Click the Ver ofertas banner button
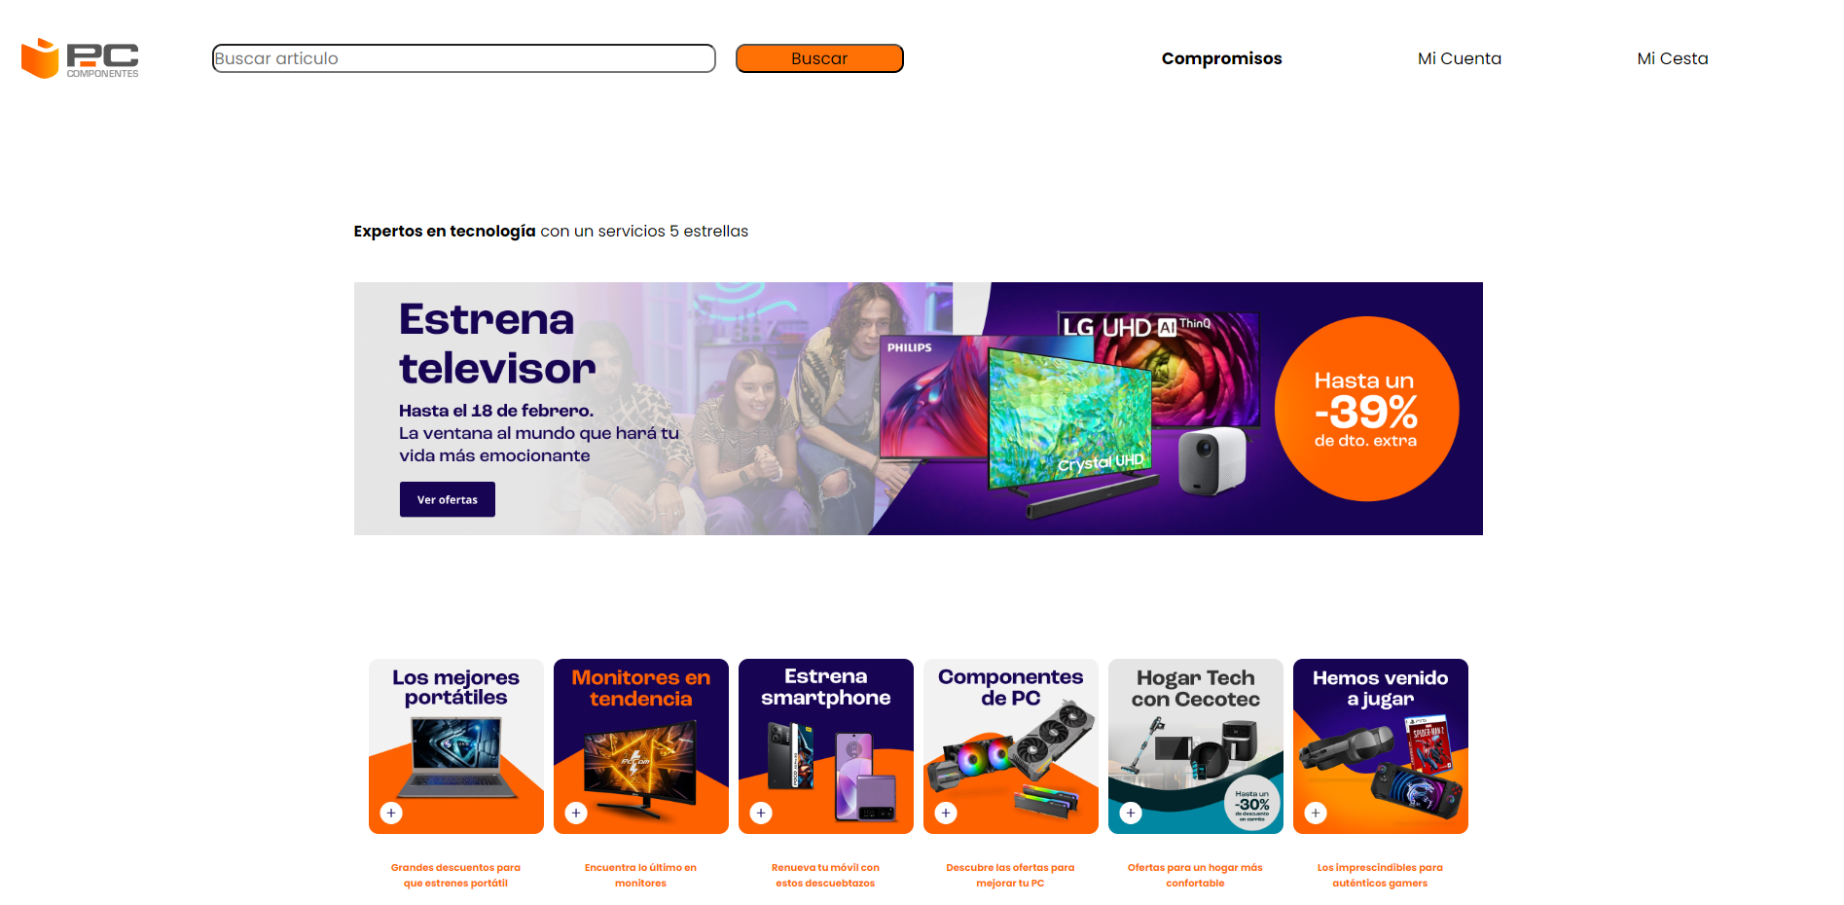Viewport: 1844px width, 905px height. [448, 499]
